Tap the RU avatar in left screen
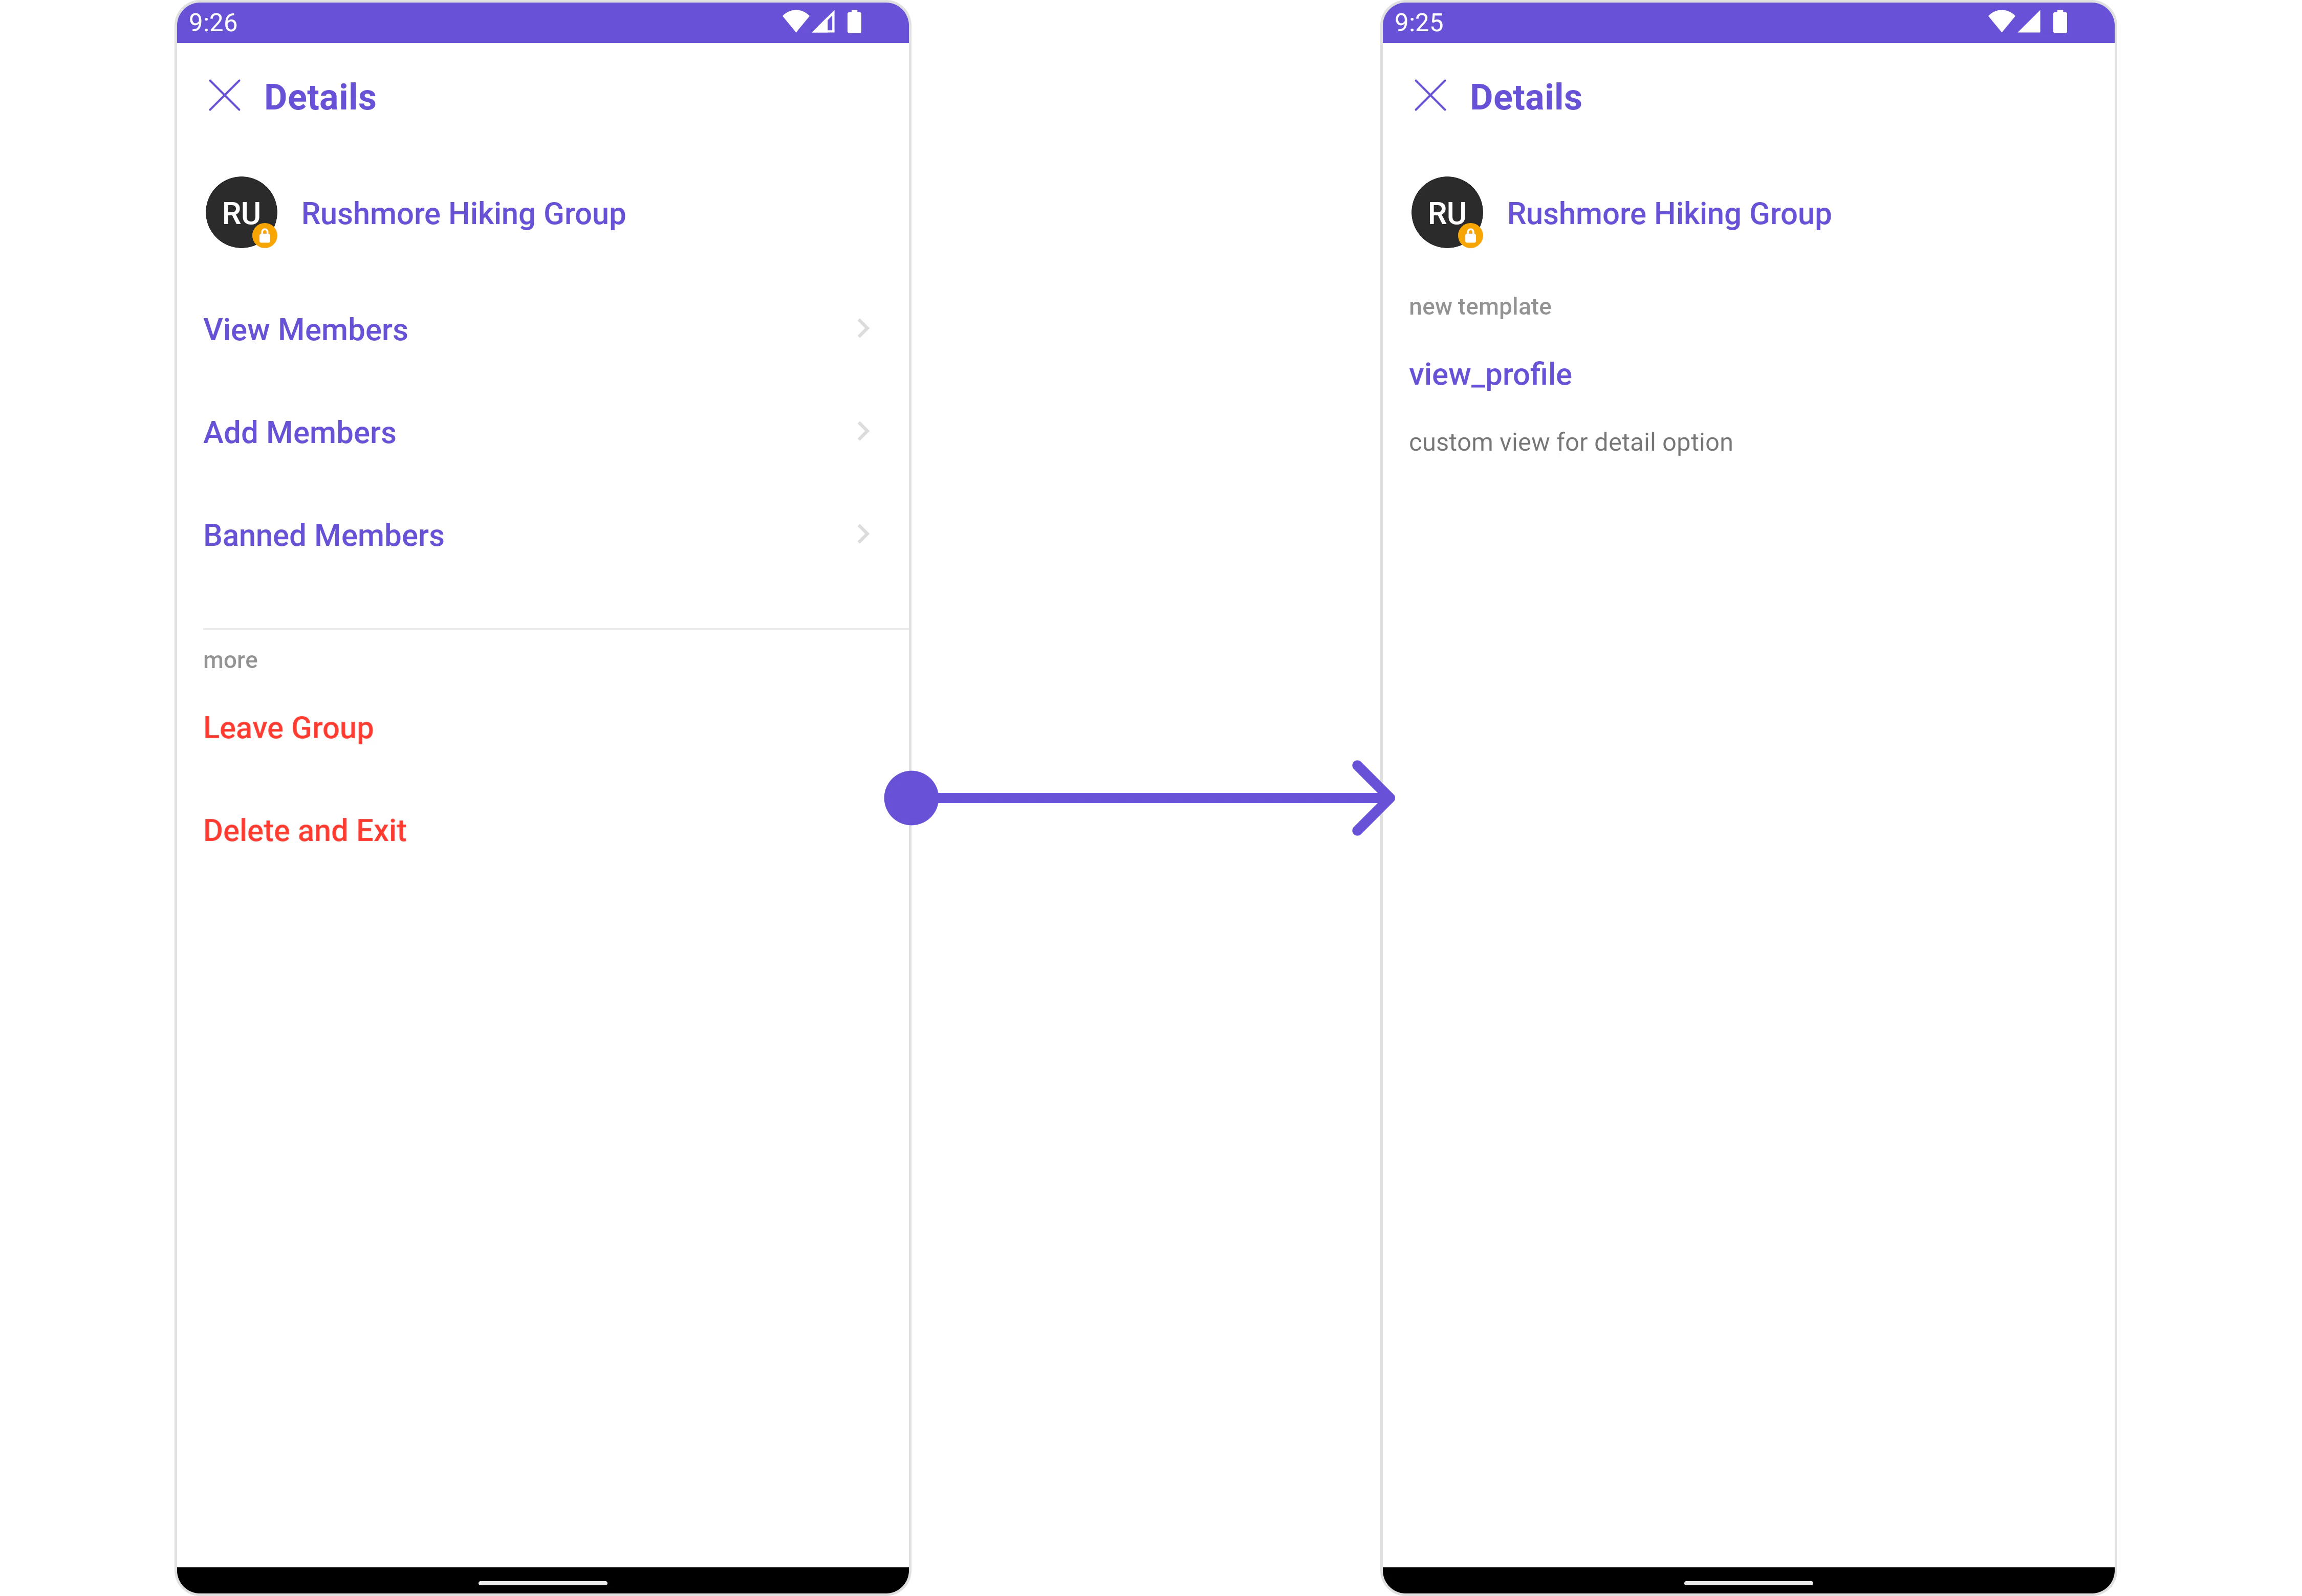The image size is (2302, 1596). tap(241, 212)
